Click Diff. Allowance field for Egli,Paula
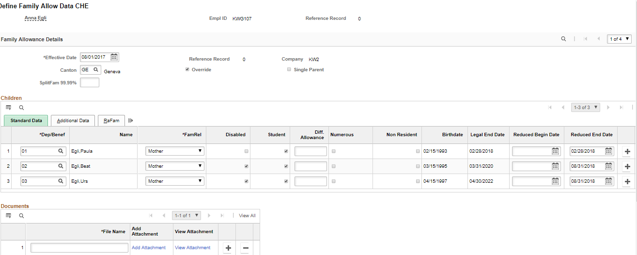 311,151
